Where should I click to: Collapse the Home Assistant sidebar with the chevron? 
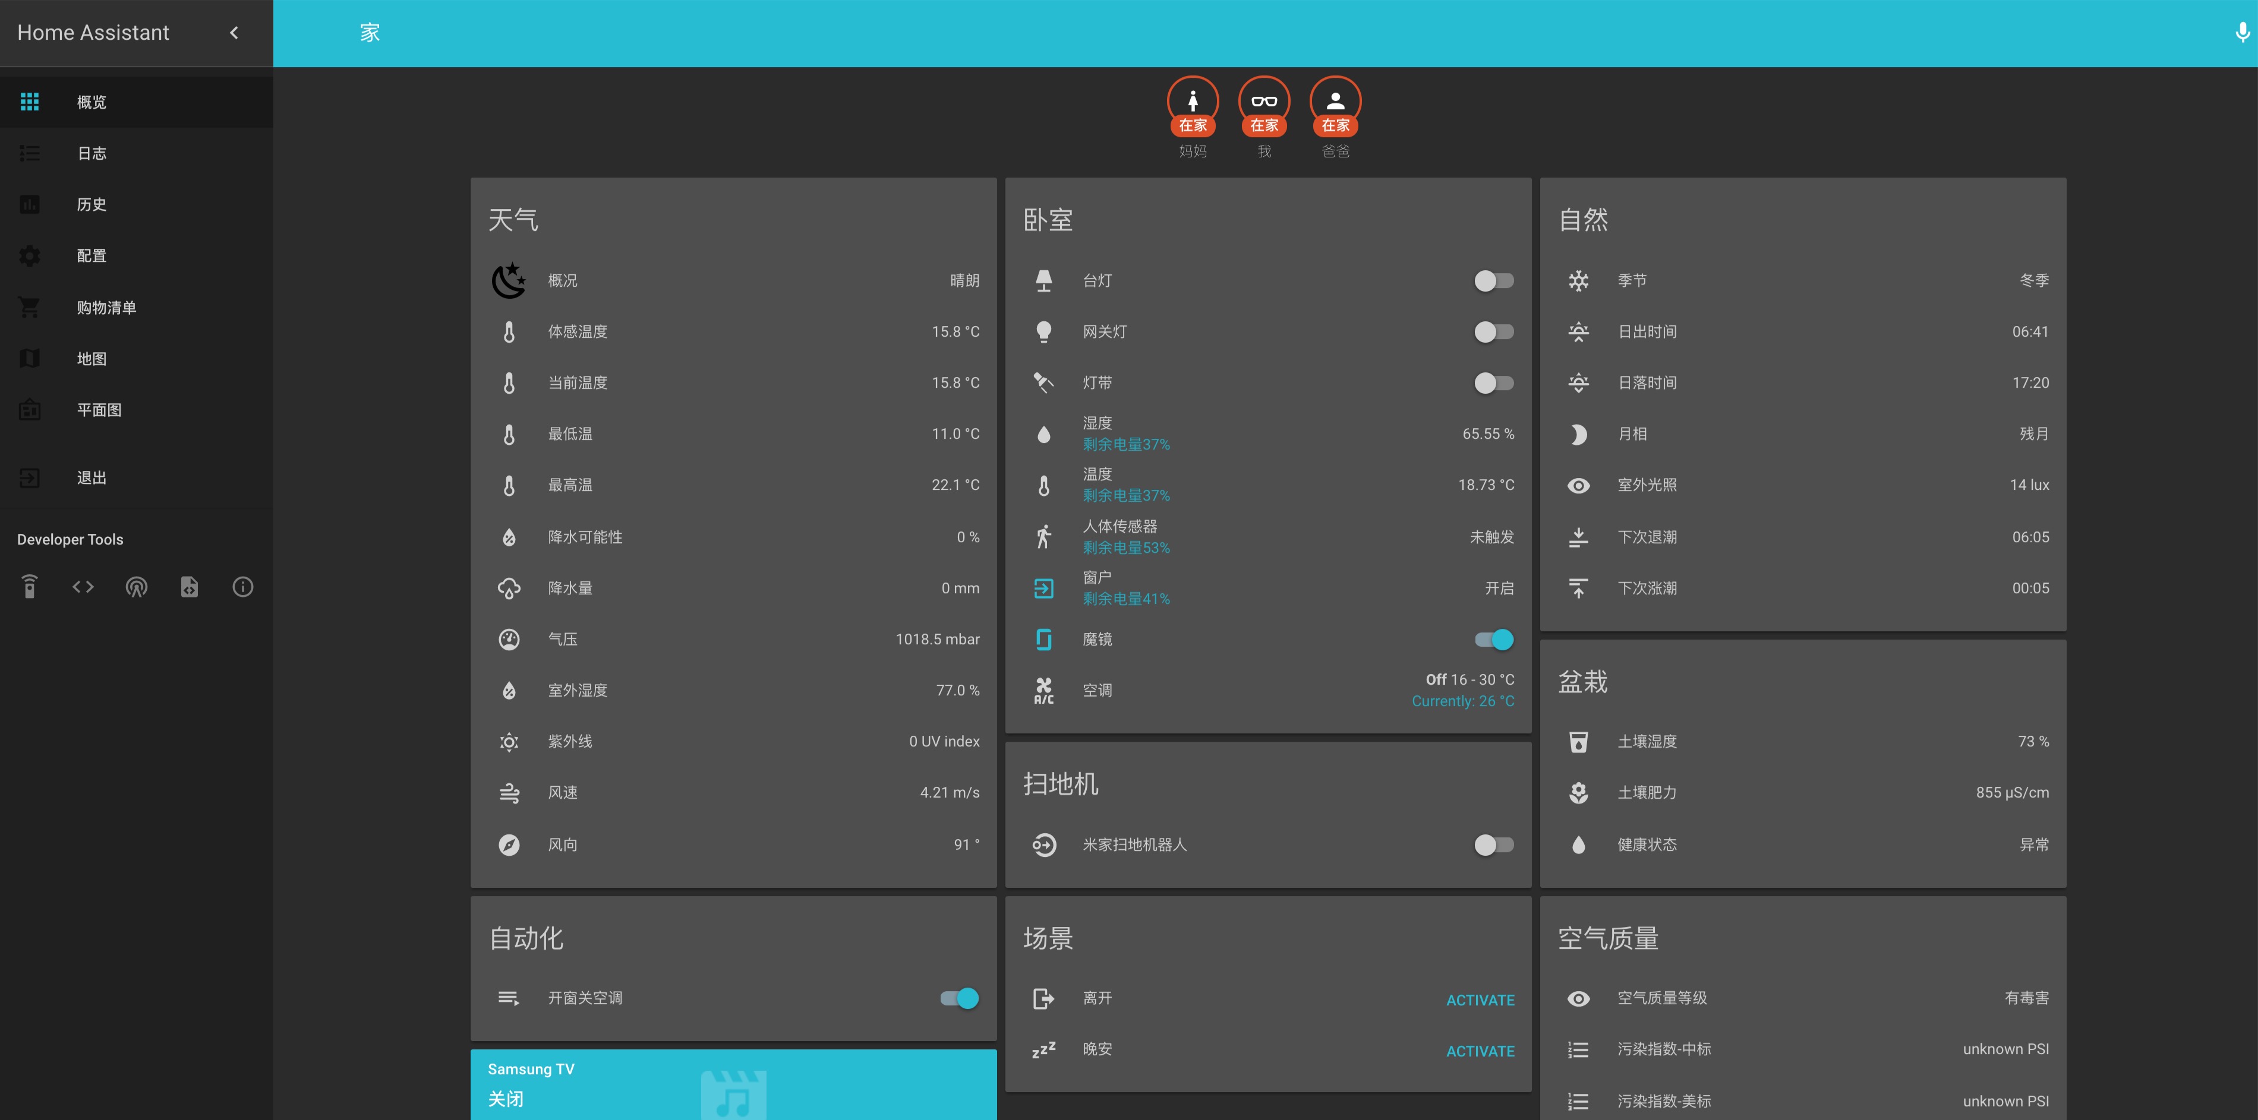tap(234, 33)
